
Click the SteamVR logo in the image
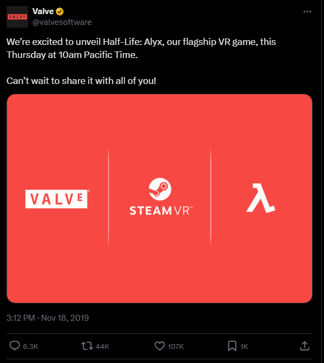point(161,197)
